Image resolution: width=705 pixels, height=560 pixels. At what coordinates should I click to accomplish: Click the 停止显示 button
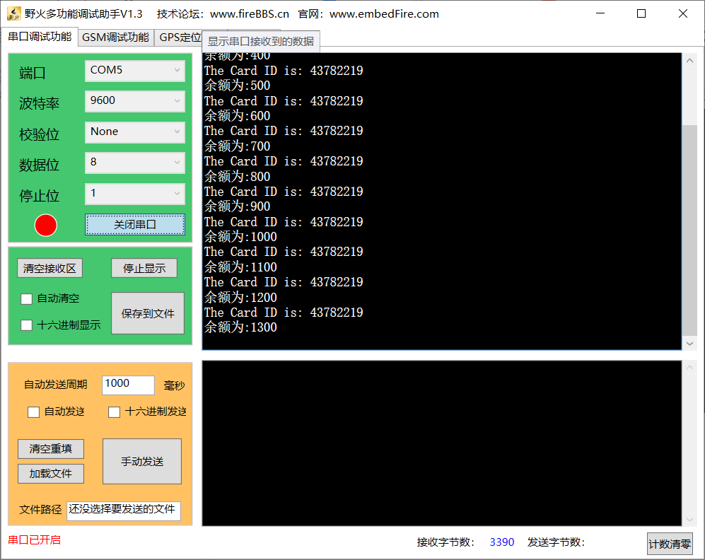(x=144, y=268)
